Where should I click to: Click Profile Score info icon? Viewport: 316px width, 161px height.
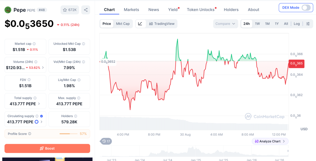(30, 134)
